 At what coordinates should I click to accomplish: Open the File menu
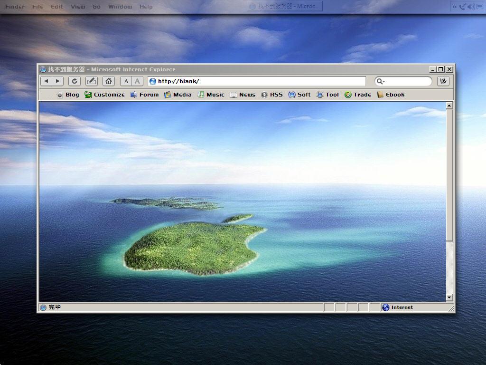[x=37, y=7]
